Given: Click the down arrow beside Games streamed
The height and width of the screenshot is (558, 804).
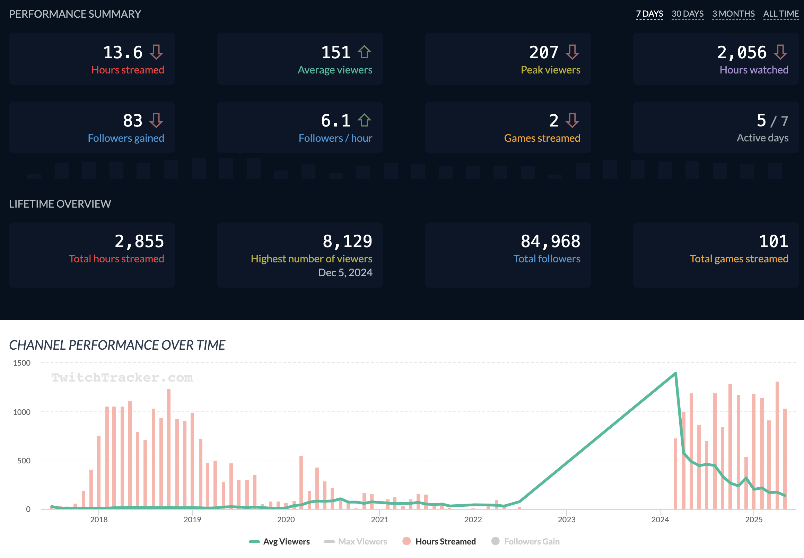Looking at the screenshot, I should (x=572, y=120).
